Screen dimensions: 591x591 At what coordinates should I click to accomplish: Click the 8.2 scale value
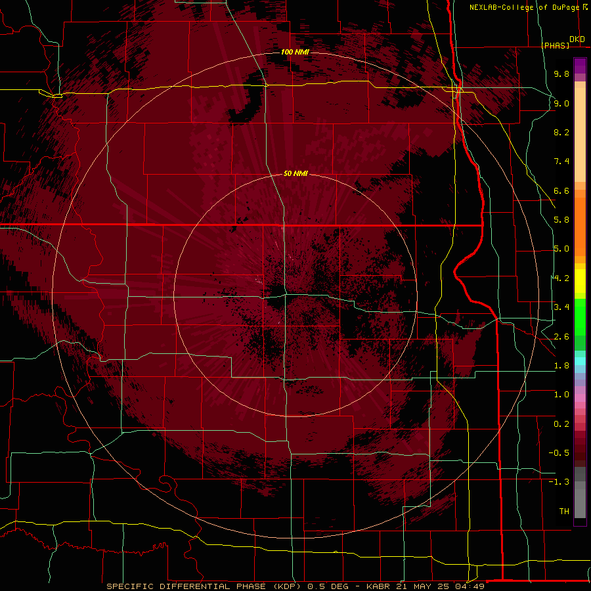(x=561, y=132)
